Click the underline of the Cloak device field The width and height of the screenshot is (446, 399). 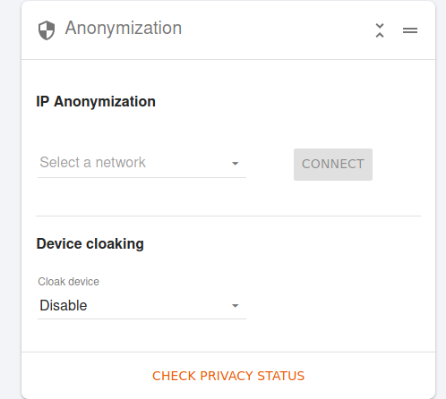point(142,318)
